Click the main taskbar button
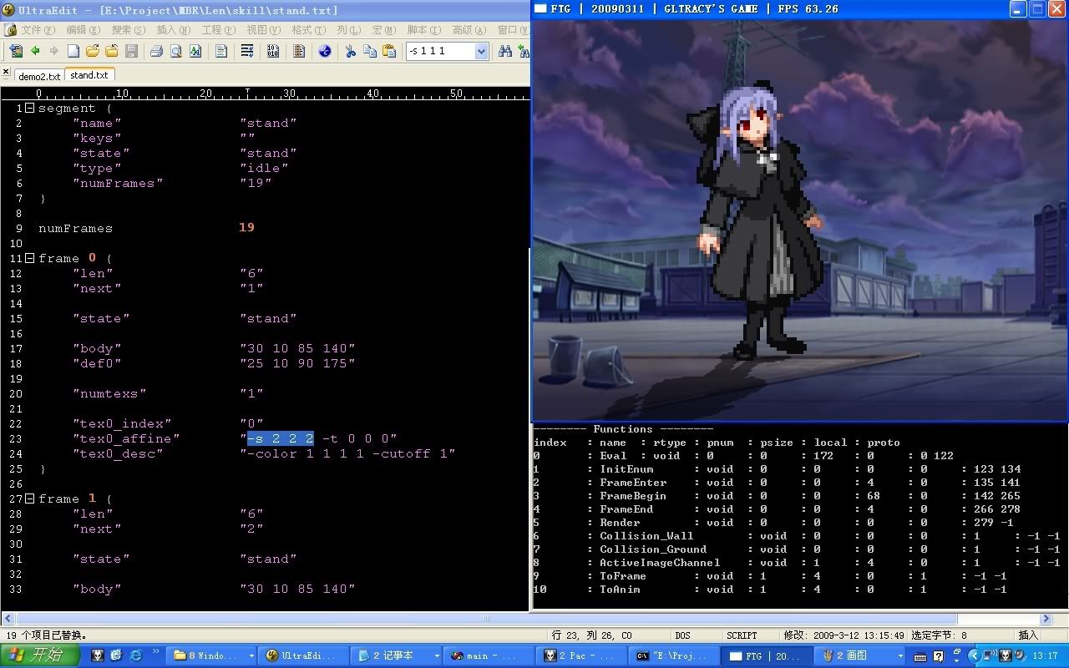The height and width of the screenshot is (668, 1069). pyautogui.click(x=489, y=656)
